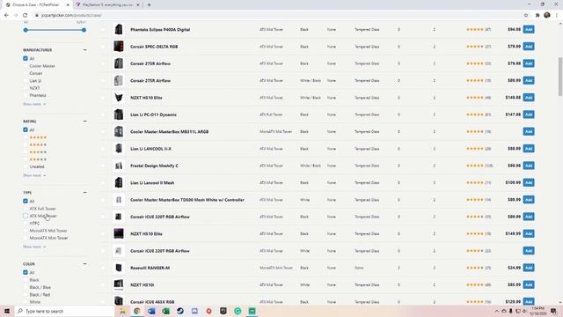The height and width of the screenshot is (317, 563).
Task: Open the Windows Start menu
Action: click(7, 311)
